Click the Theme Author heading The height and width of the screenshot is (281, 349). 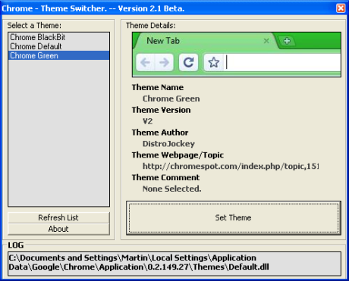(160, 133)
